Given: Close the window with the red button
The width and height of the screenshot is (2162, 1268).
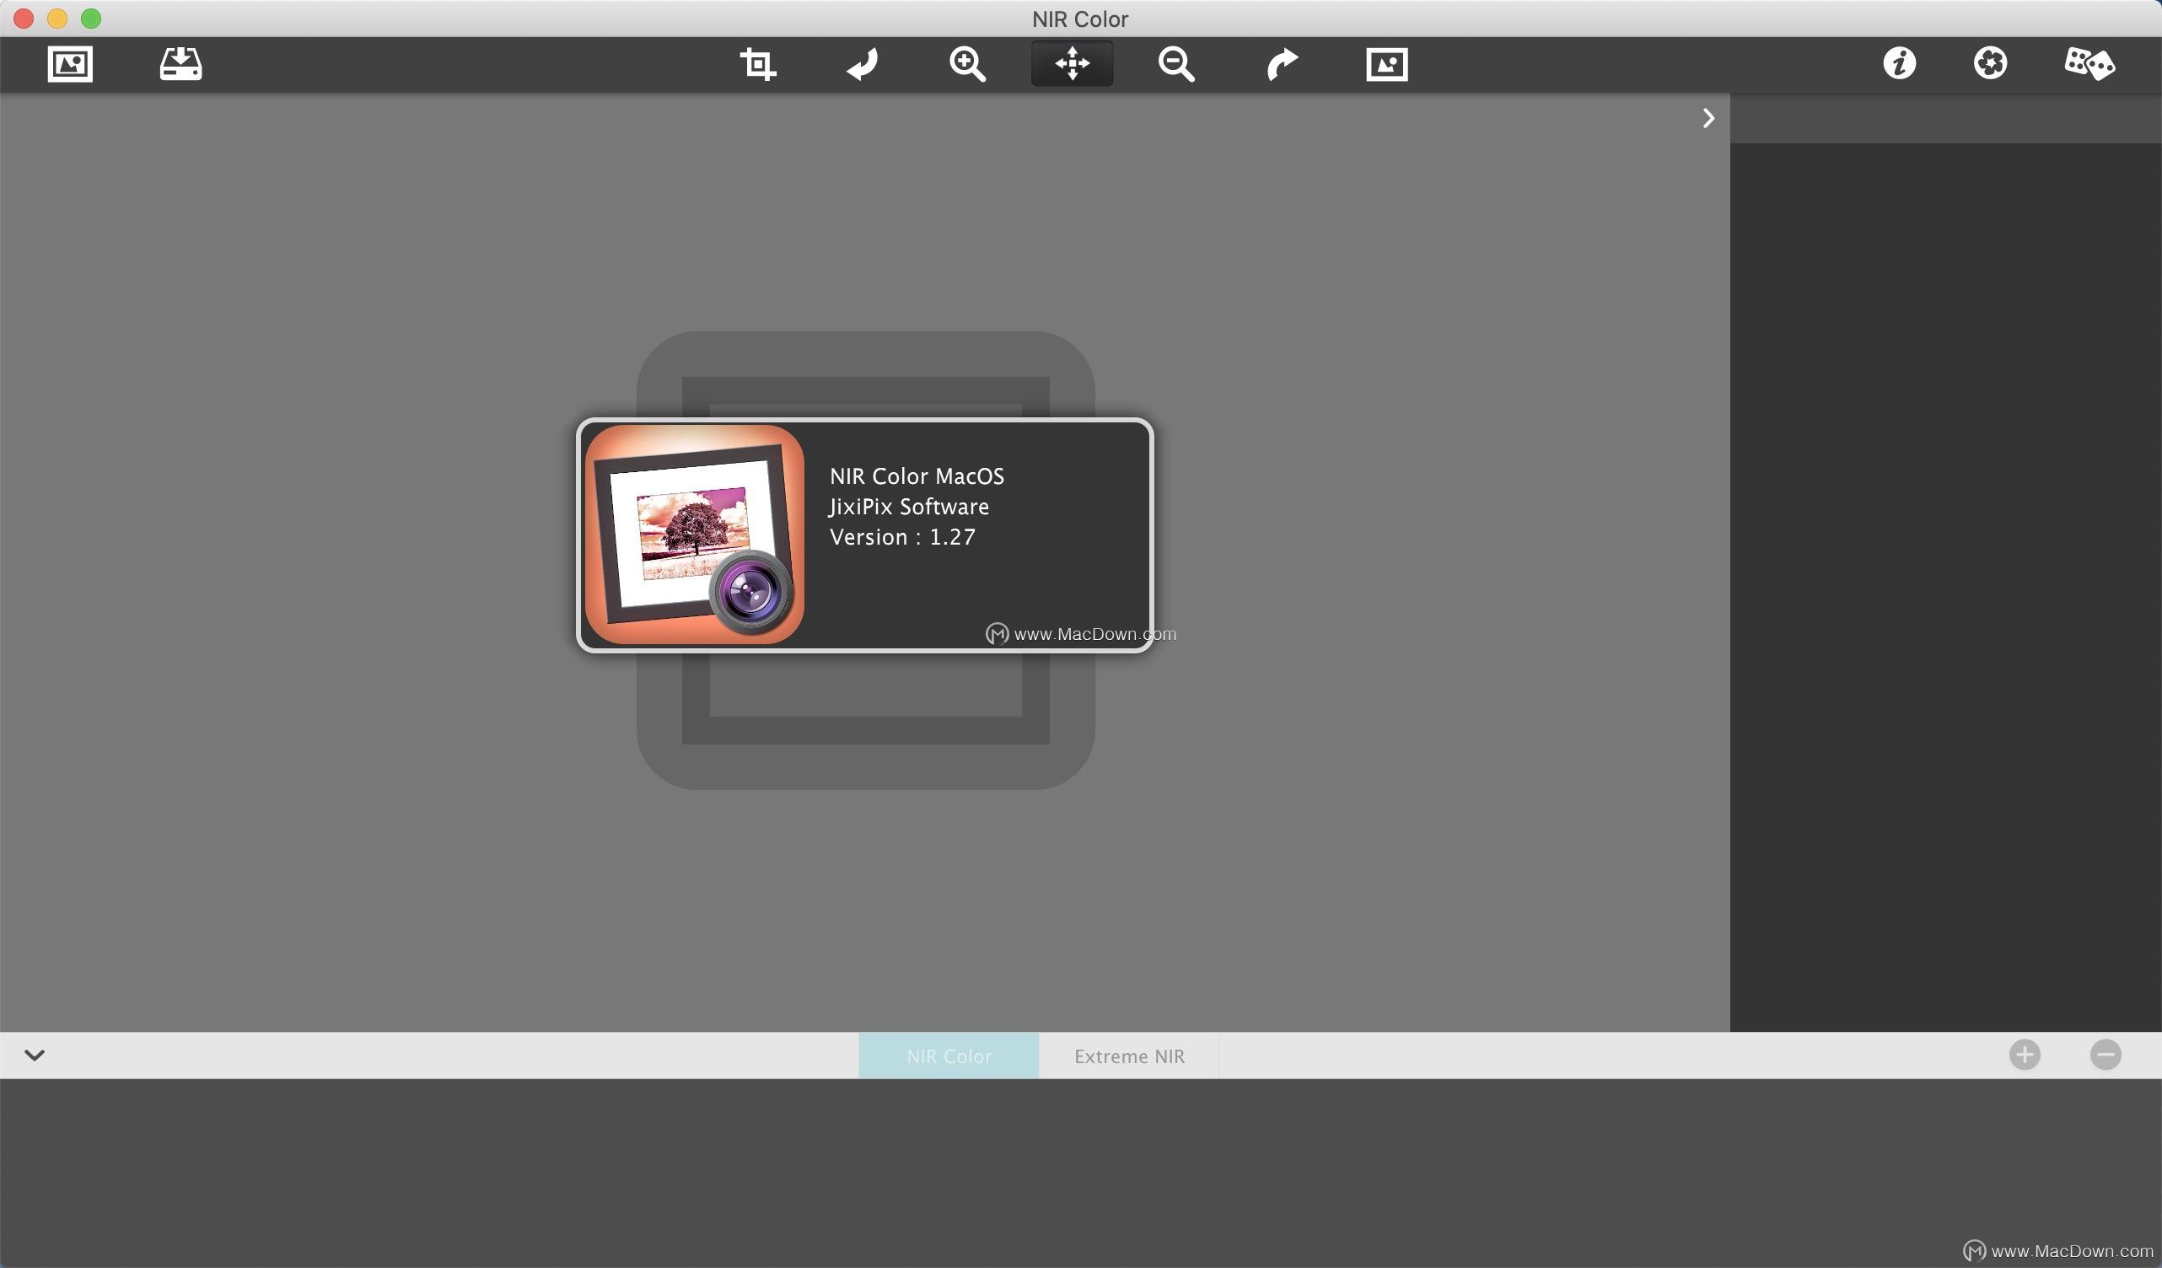Looking at the screenshot, I should point(23,18).
